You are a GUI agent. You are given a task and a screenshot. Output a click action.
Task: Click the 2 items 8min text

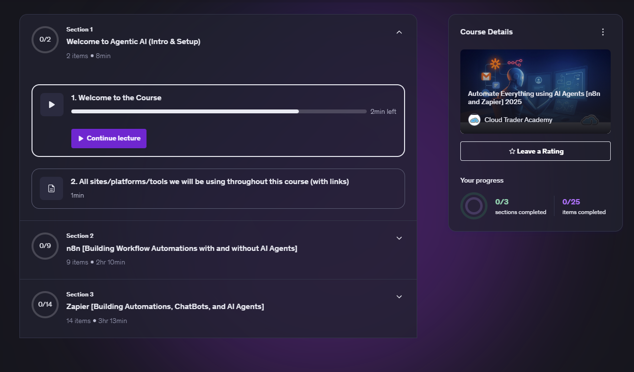[x=88, y=56]
